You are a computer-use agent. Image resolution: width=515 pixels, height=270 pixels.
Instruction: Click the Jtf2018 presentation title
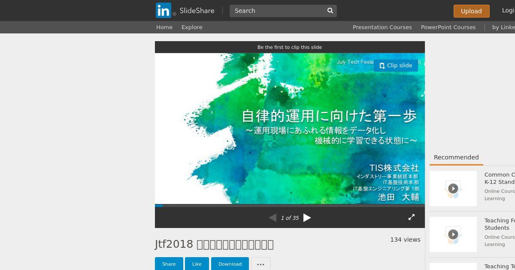pos(214,244)
